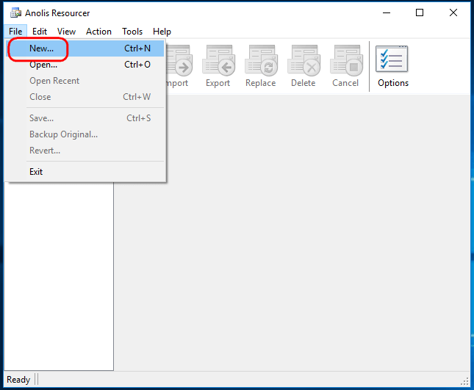474x390 pixels.
Task: Close the Anolis Resourcer window
Action: click(453, 12)
